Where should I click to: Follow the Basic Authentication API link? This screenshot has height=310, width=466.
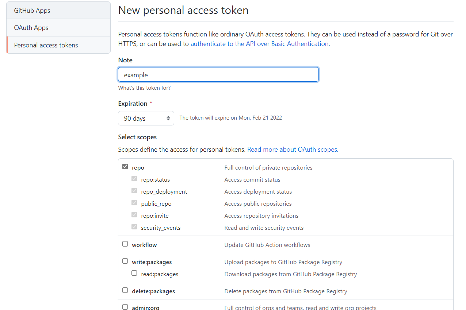click(259, 44)
